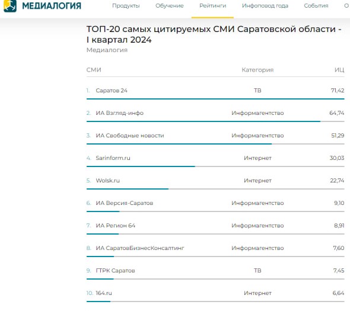Select ИА Версия-Саратов entry
Screen dimensions: 350x311
tap(125, 203)
